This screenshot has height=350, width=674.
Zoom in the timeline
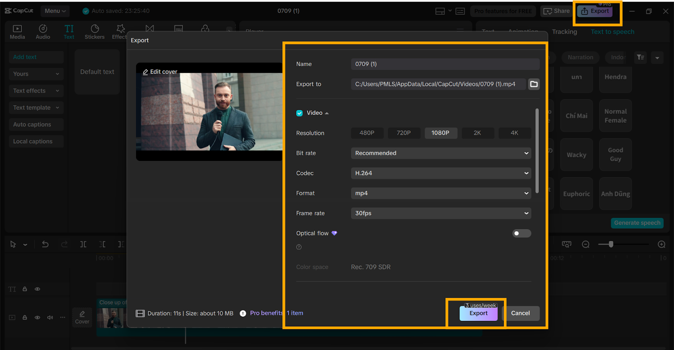[x=662, y=244]
